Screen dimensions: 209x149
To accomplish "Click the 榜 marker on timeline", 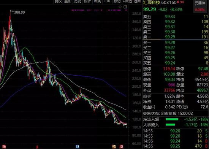I will [114, 147].
